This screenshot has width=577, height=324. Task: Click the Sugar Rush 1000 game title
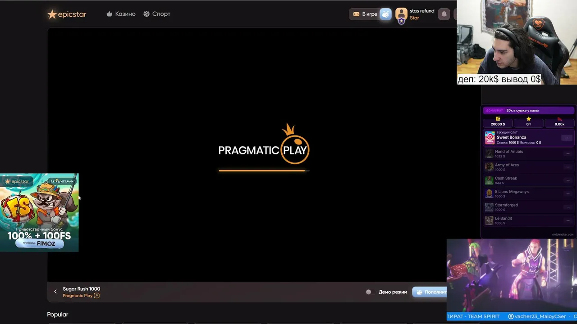82,289
